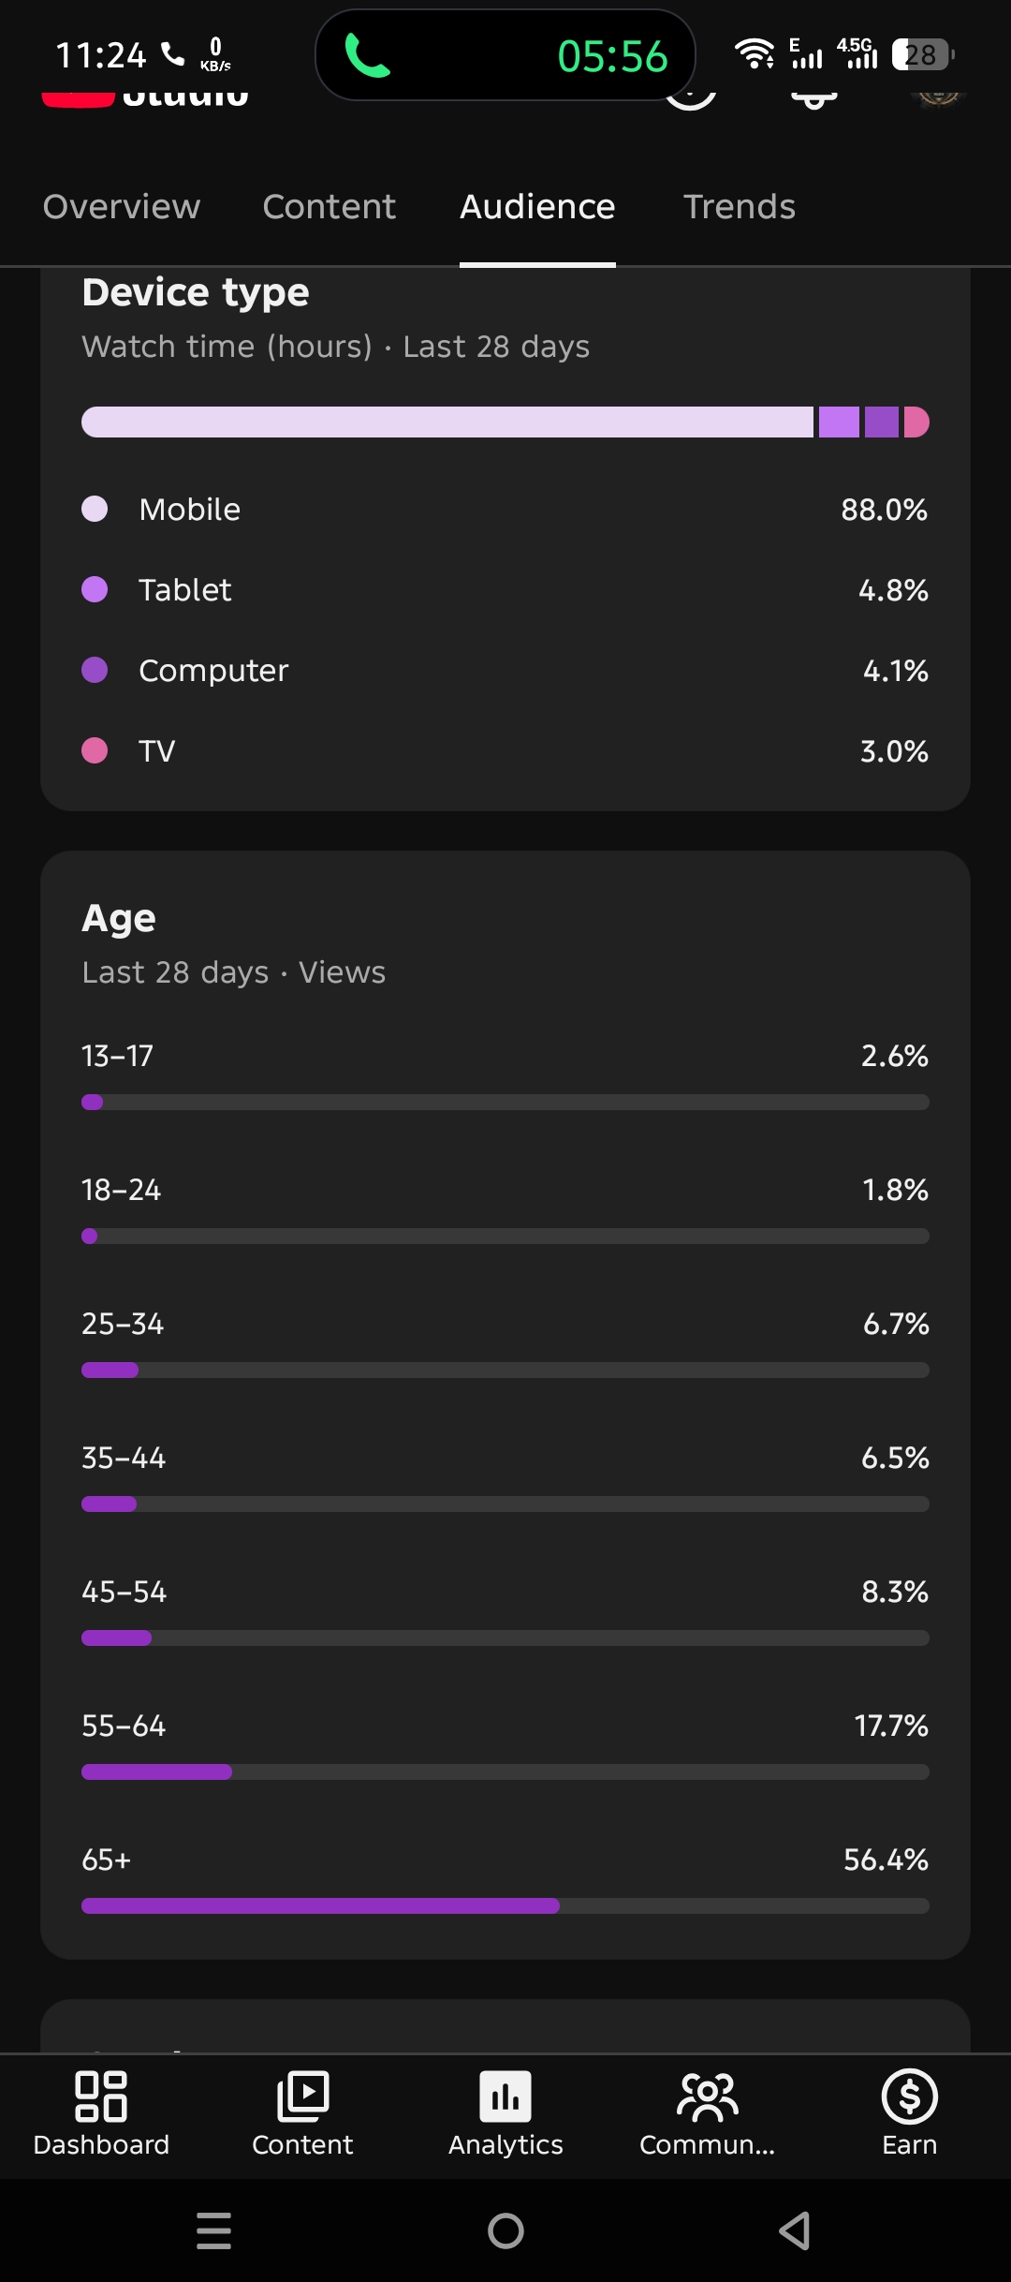
Task: Tap the Content icon in bottom bar
Action: tap(302, 2097)
